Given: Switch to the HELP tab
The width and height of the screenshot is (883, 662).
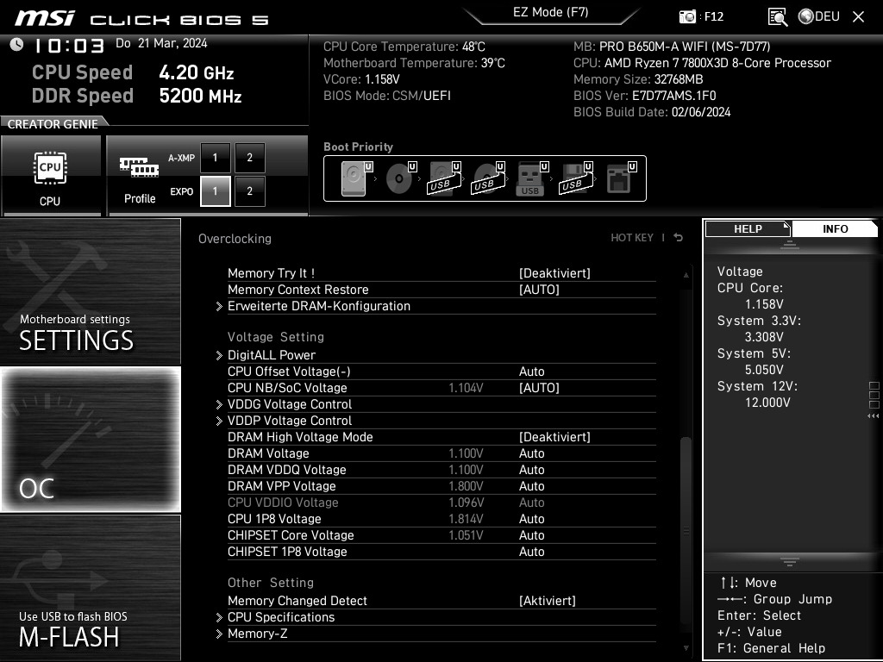Looking at the screenshot, I should click(x=748, y=229).
